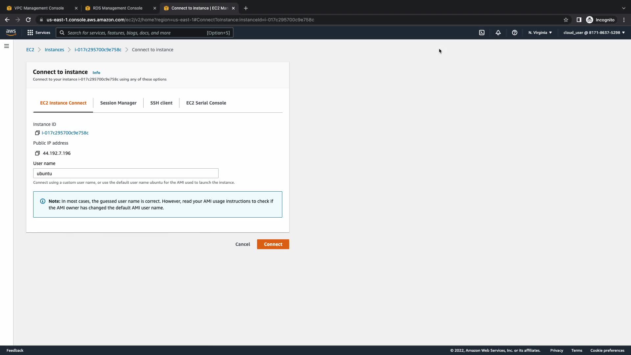Copy the Instance ID with copy icon
This screenshot has width=631, height=355.
37,133
